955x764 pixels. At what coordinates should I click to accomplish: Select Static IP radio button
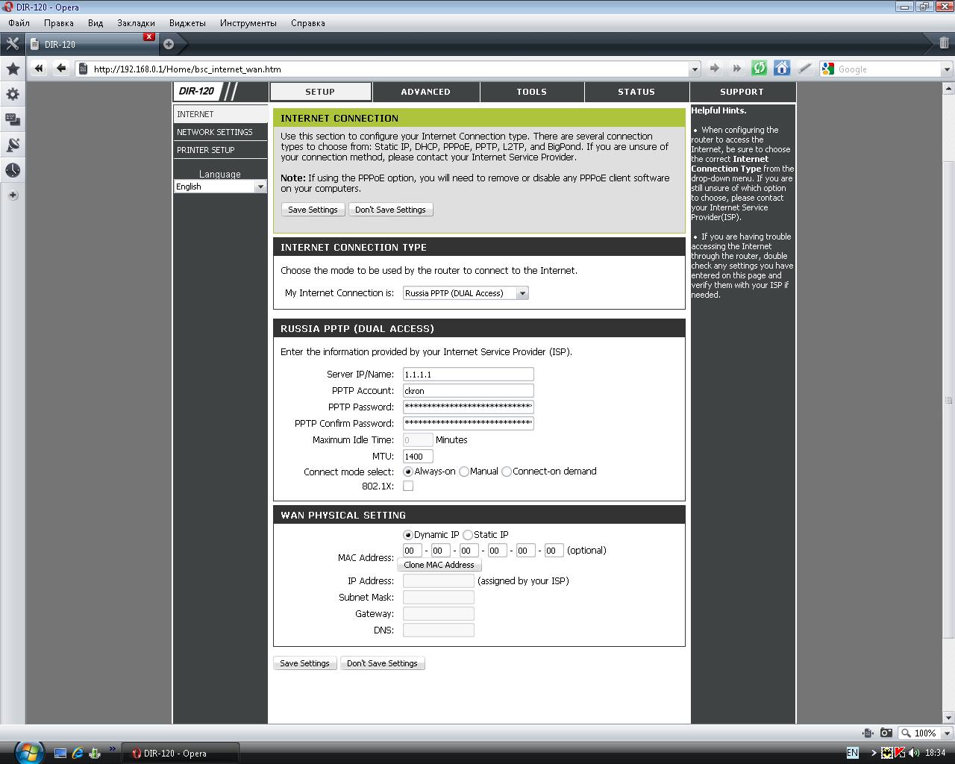[468, 535]
